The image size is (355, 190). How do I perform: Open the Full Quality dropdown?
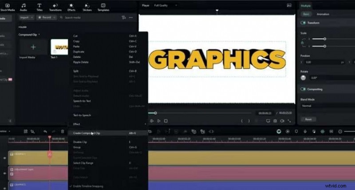(x=166, y=5)
